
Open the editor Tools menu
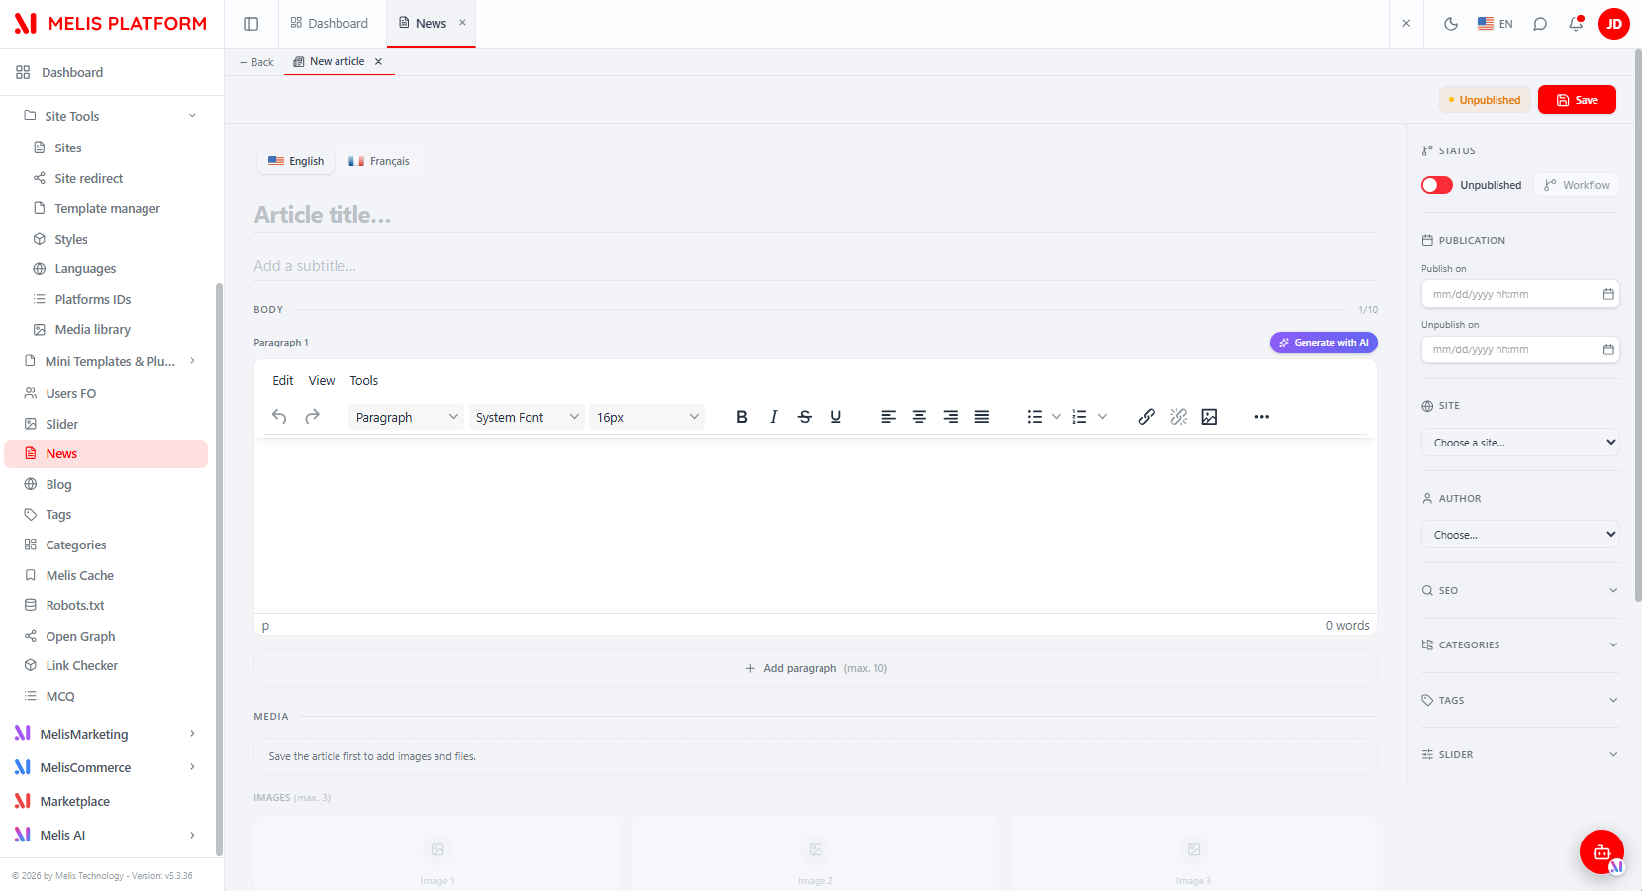tap(364, 380)
